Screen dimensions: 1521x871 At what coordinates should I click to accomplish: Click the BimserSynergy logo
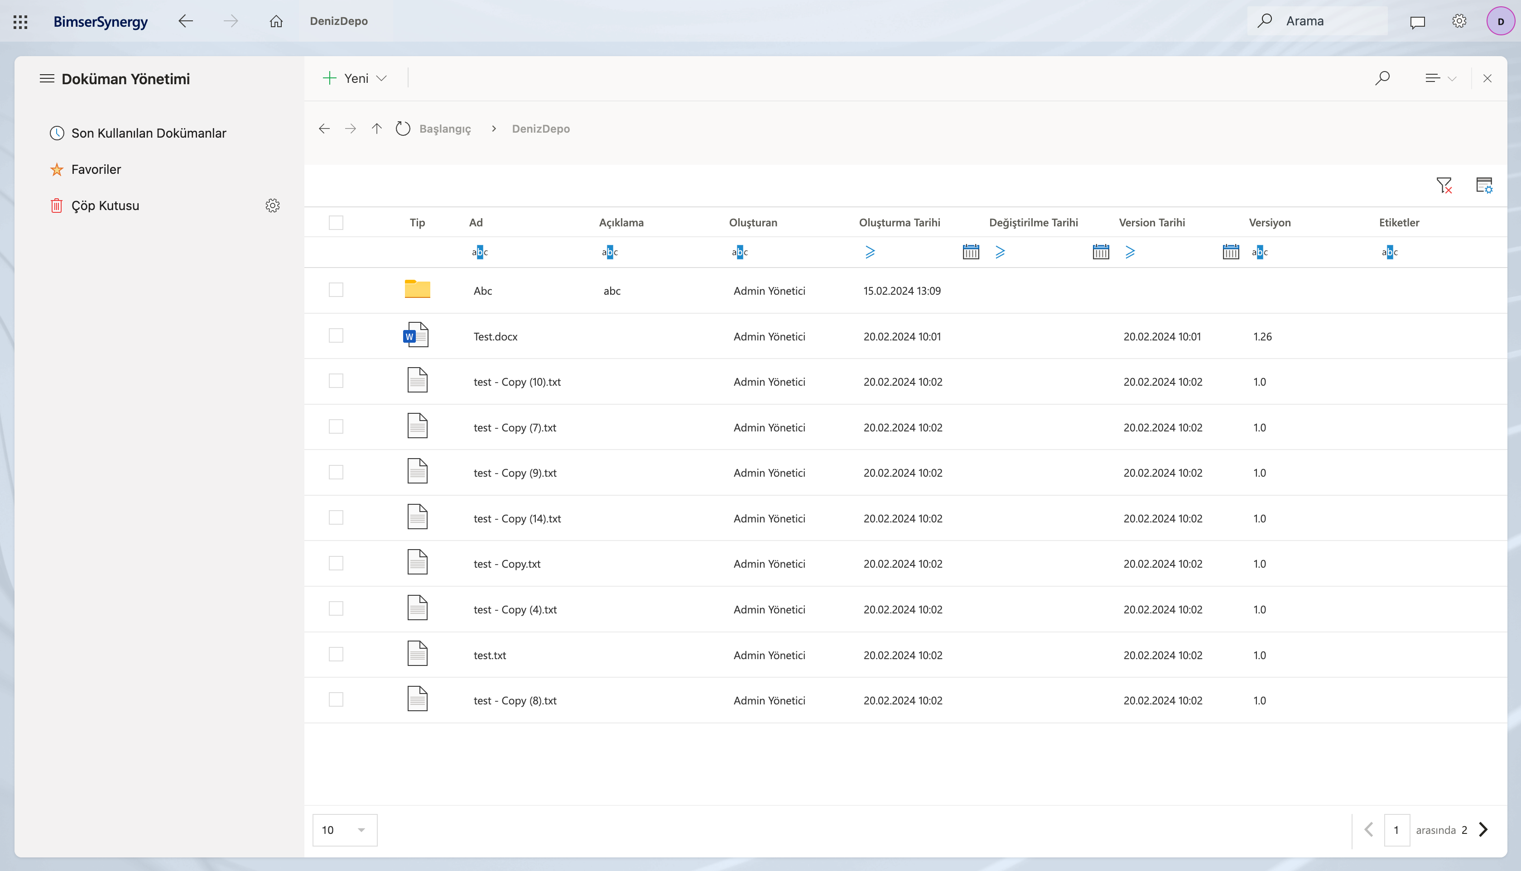click(101, 22)
